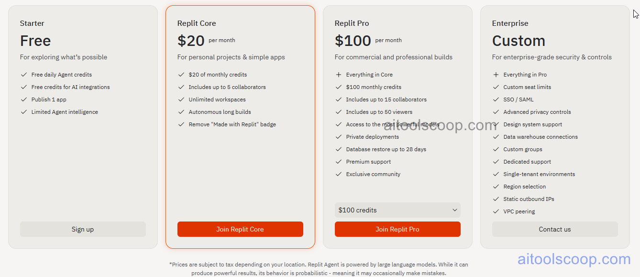Toggle the checkmark on Custom seat limits

tap(496, 87)
